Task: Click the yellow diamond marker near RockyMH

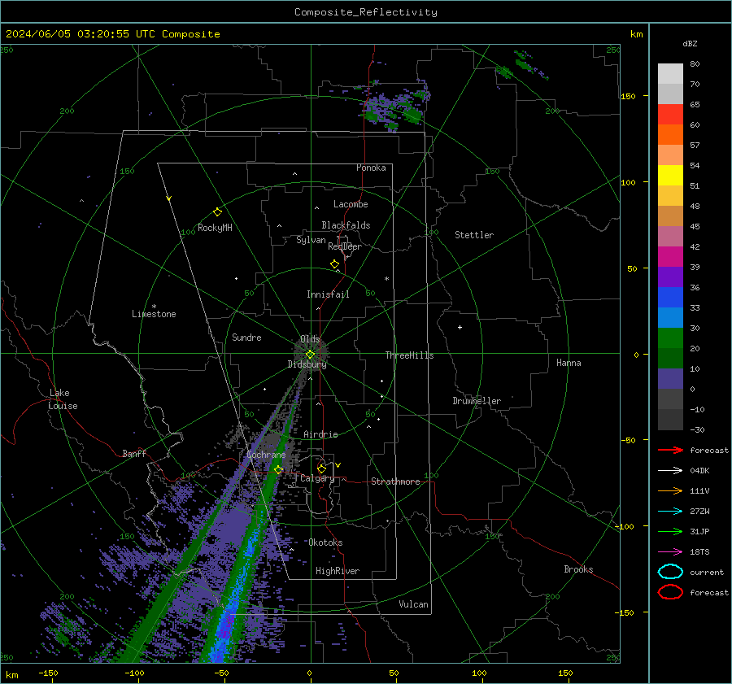Action: coord(217,212)
